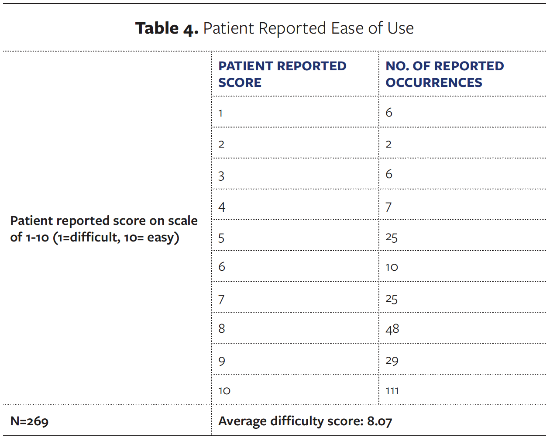Click the occurrences value 10 for score 6
The height and width of the screenshot is (441, 550).
point(392,267)
